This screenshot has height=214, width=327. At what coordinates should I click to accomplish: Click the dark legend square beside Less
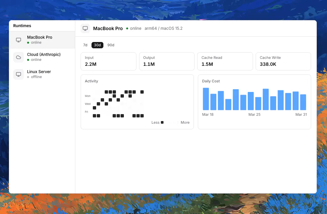click(162, 122)
